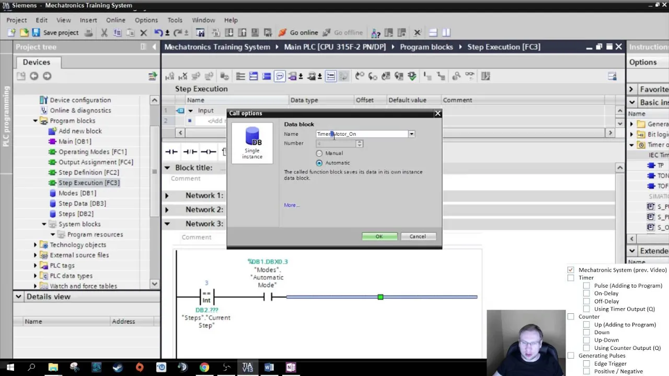Open Word from the Windows taskbar
669x376 pixels.
point(269,367)
